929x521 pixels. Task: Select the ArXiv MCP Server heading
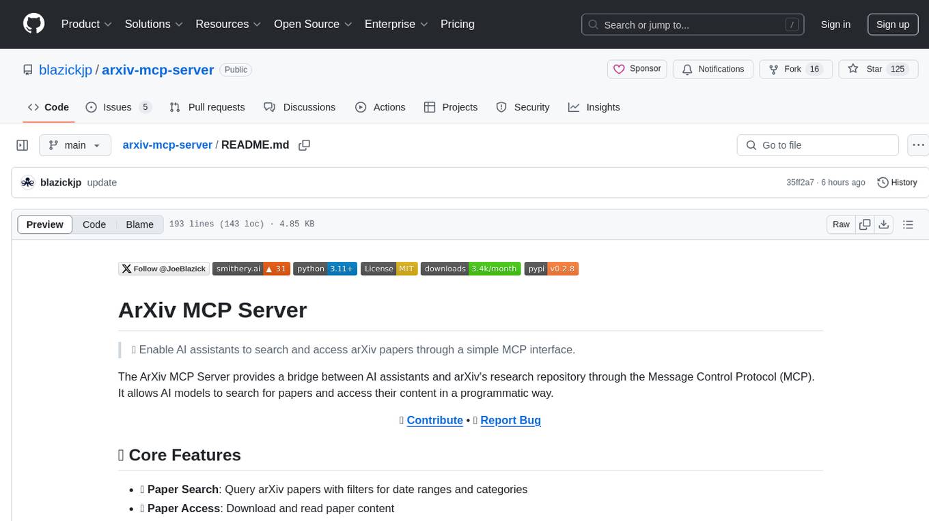212,310
